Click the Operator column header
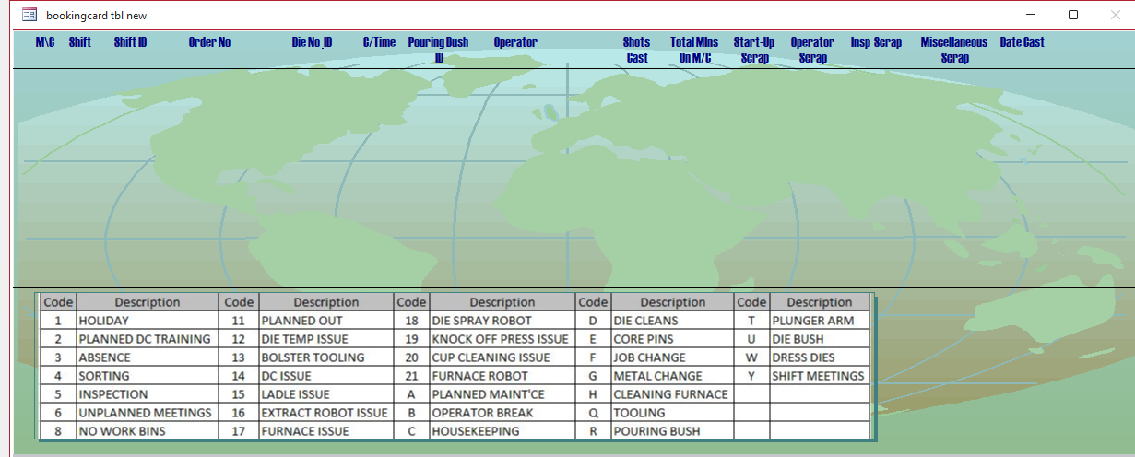 click(515, 42)
